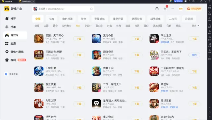Click the 登录 login button
Viewport: 212px width, 120px height.
[181, 9]
